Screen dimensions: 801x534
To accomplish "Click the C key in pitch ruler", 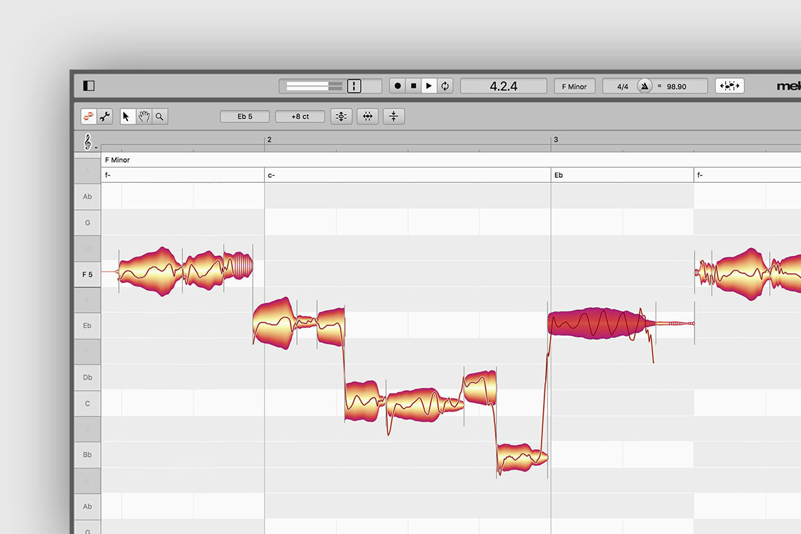I will pyautogui.click(x=88, y=404).
